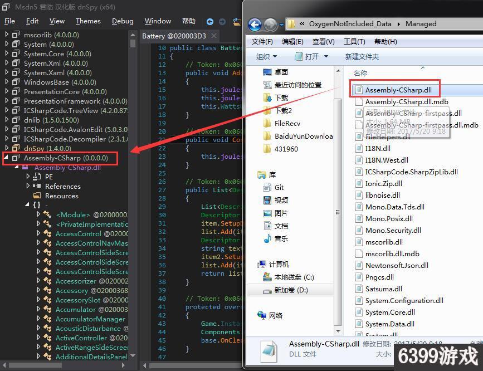Collapse the Assembly-CSharp (0.0.0.0) node

tap(7, 158)
